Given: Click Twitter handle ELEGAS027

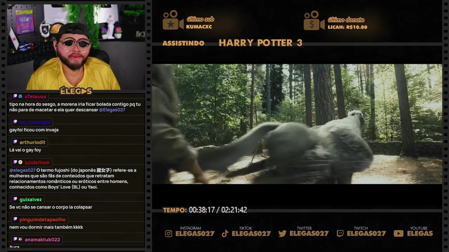Looking at the screenshot, I should [309, 233].
